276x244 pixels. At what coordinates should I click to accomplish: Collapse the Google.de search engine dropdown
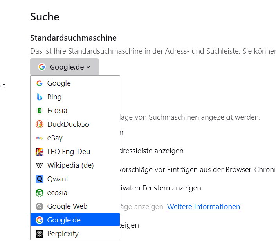click(x=65, y=67)
